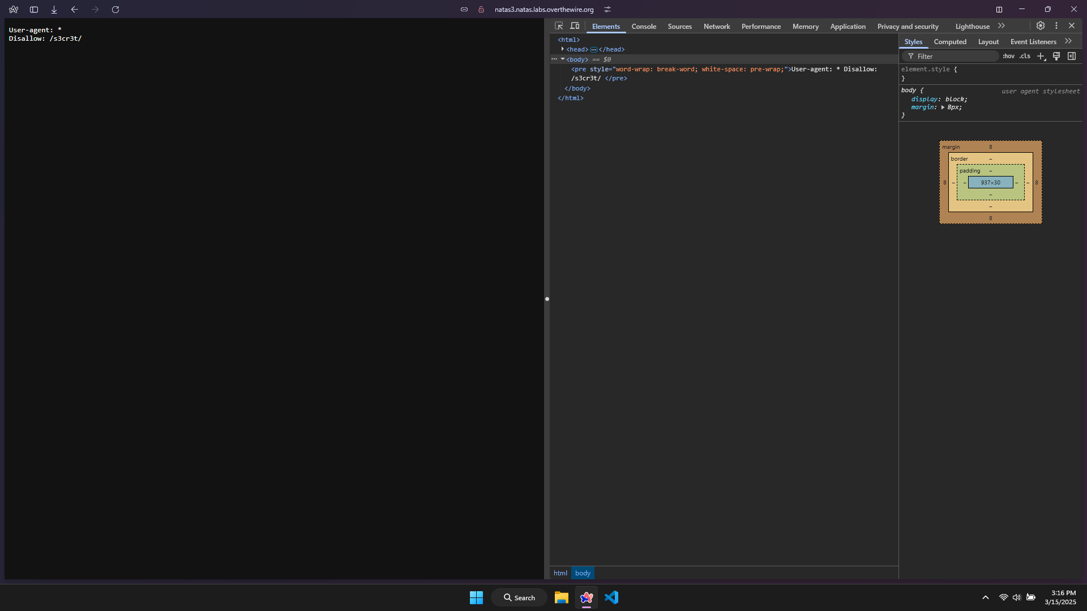The width and height of the screenshot is (1087, 611).
Task: Open the Lighthouse tab
Action: (x=973, y=27)
